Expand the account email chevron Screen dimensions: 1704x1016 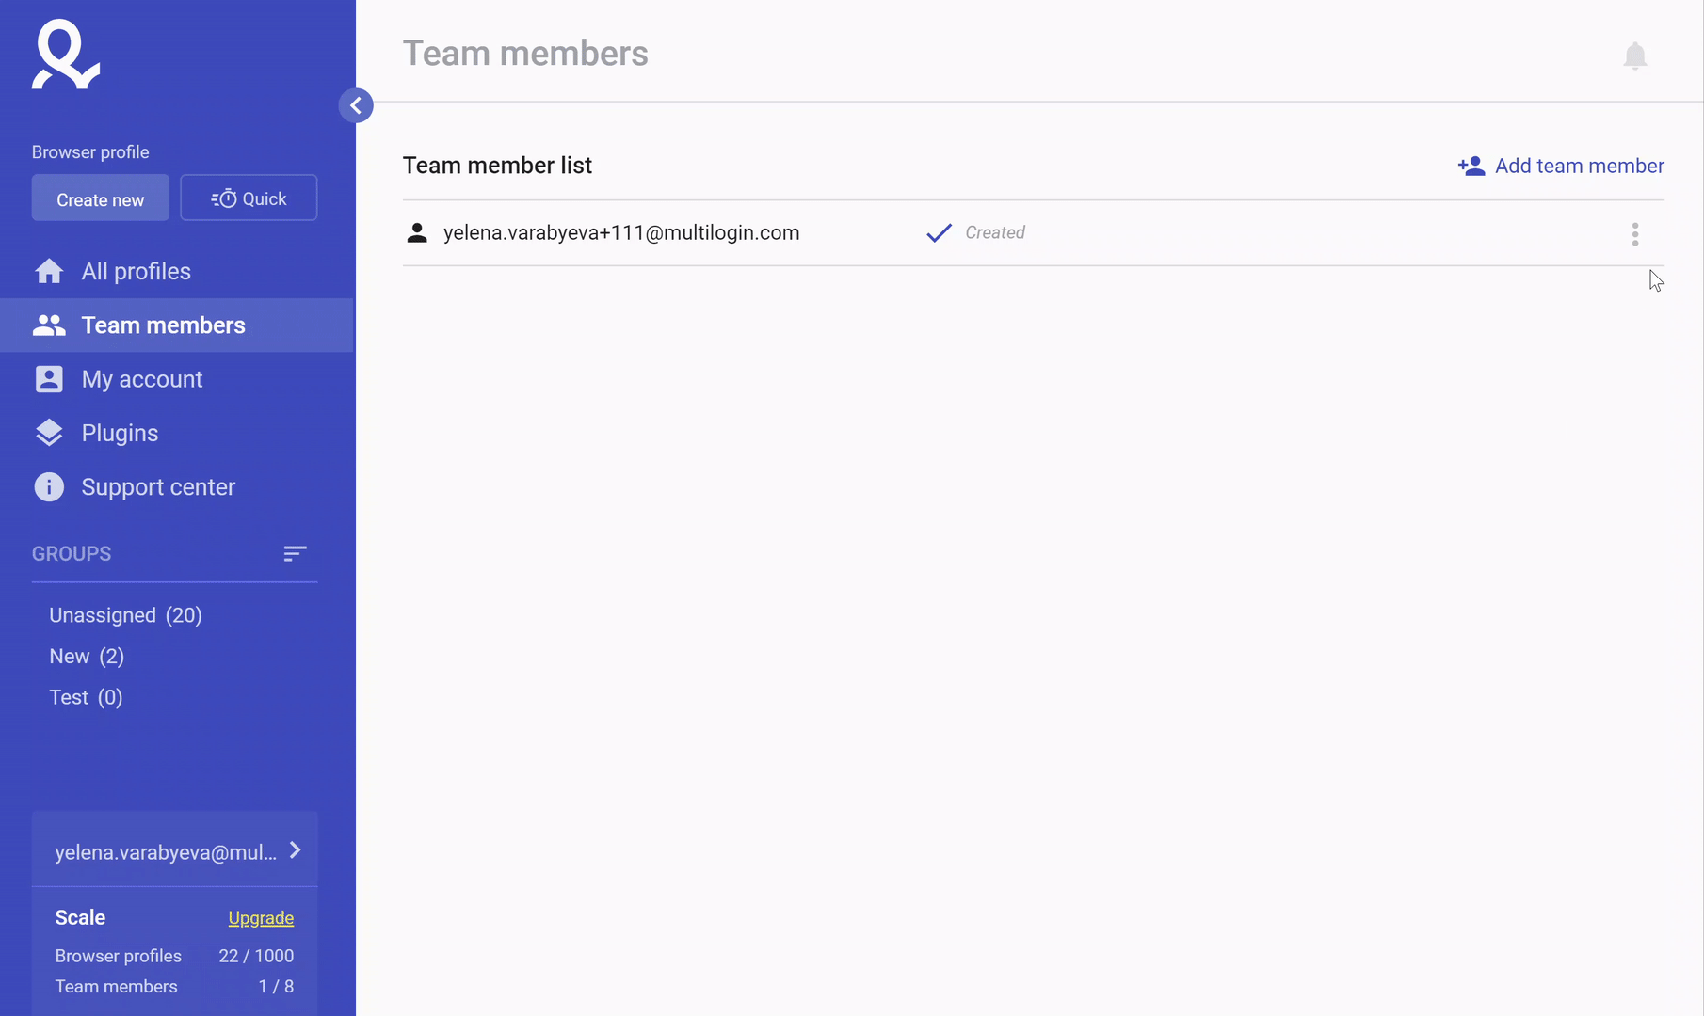click(x=296, y=850)
